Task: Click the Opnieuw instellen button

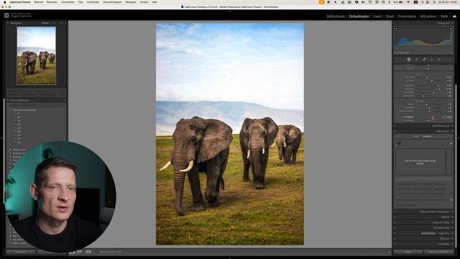Action: click(x=439, y=252)
